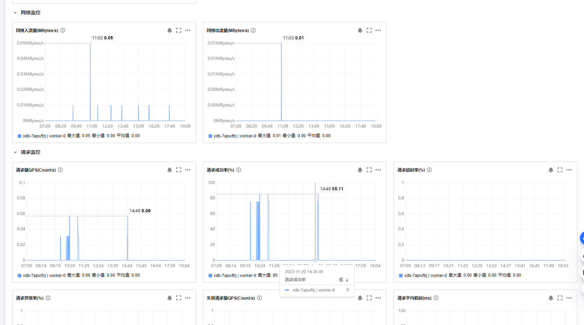
Task: Open more options for 请求异常率 chart
Action: (x=188, y=298)
